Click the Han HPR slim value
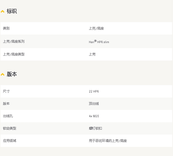Screen dimensions: 173x156 point(99,42)
